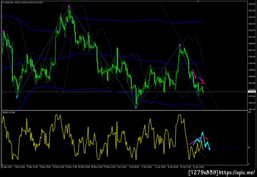Click the chart shift marker triangle at chart top
Image resolution: width=257 pixels, height=177 pixels.
pyautogui.click(x=198, y=1)
